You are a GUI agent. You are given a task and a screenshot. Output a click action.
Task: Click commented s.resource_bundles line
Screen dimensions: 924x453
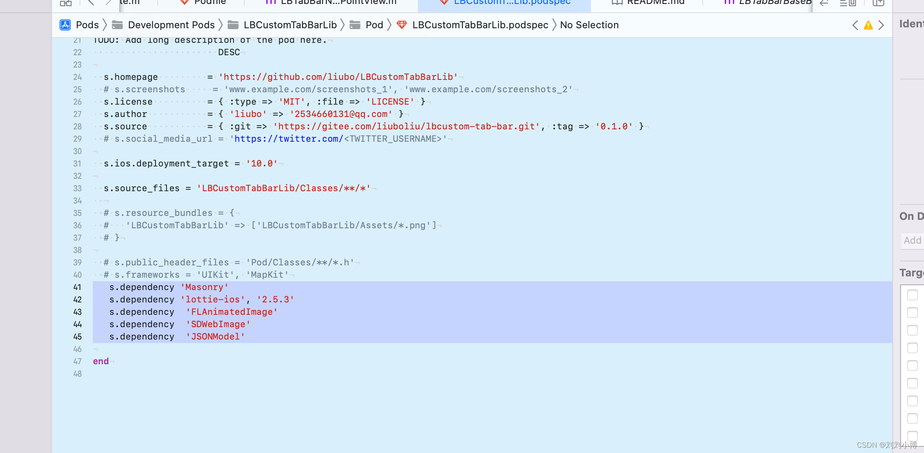[169, 213]
